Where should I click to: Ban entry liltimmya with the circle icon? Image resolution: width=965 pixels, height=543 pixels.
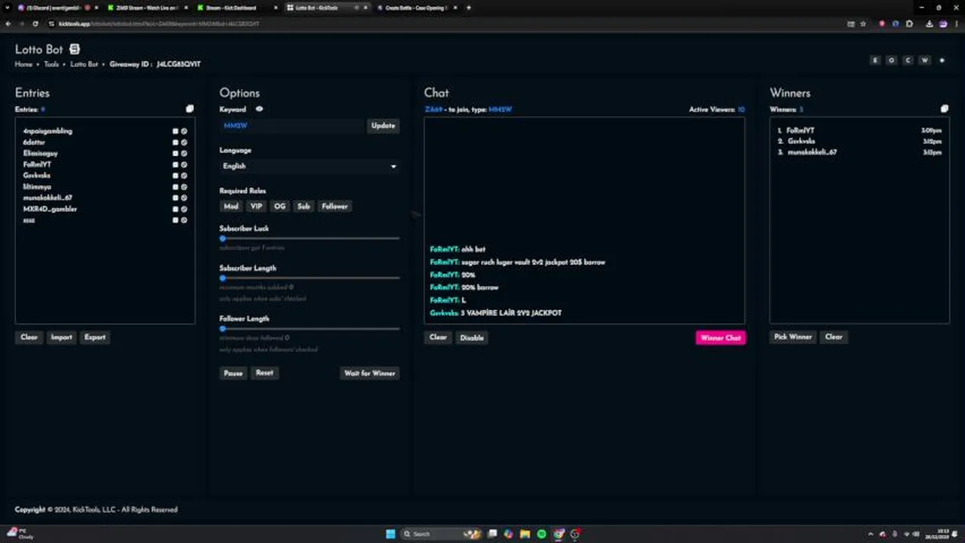pyautogui.click(x=183, y=187)
